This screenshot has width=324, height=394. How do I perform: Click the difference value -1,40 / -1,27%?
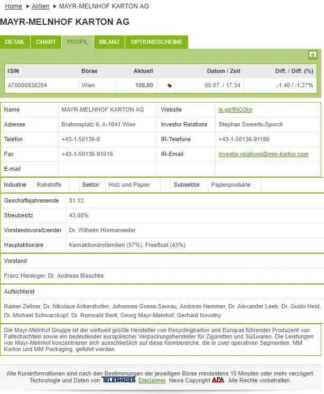point(295,85)
